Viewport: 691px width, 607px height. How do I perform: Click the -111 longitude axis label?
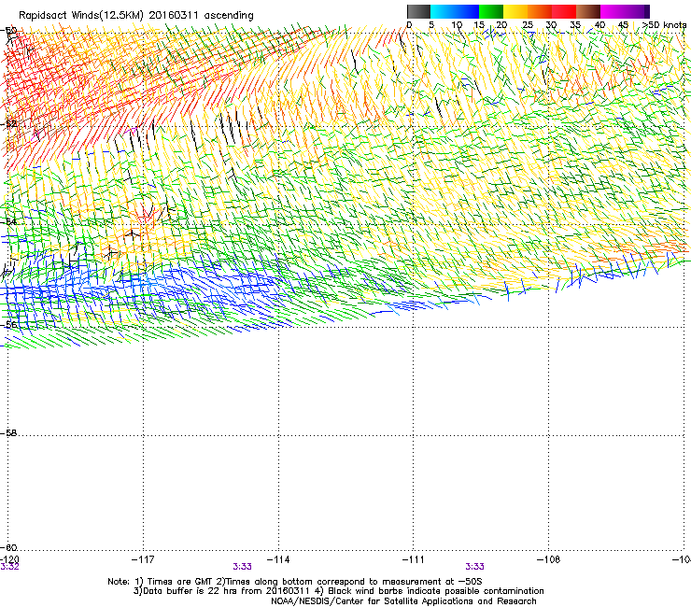pos(413,559)
